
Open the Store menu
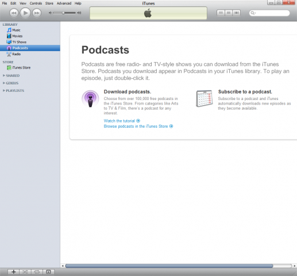pos(49,3)
